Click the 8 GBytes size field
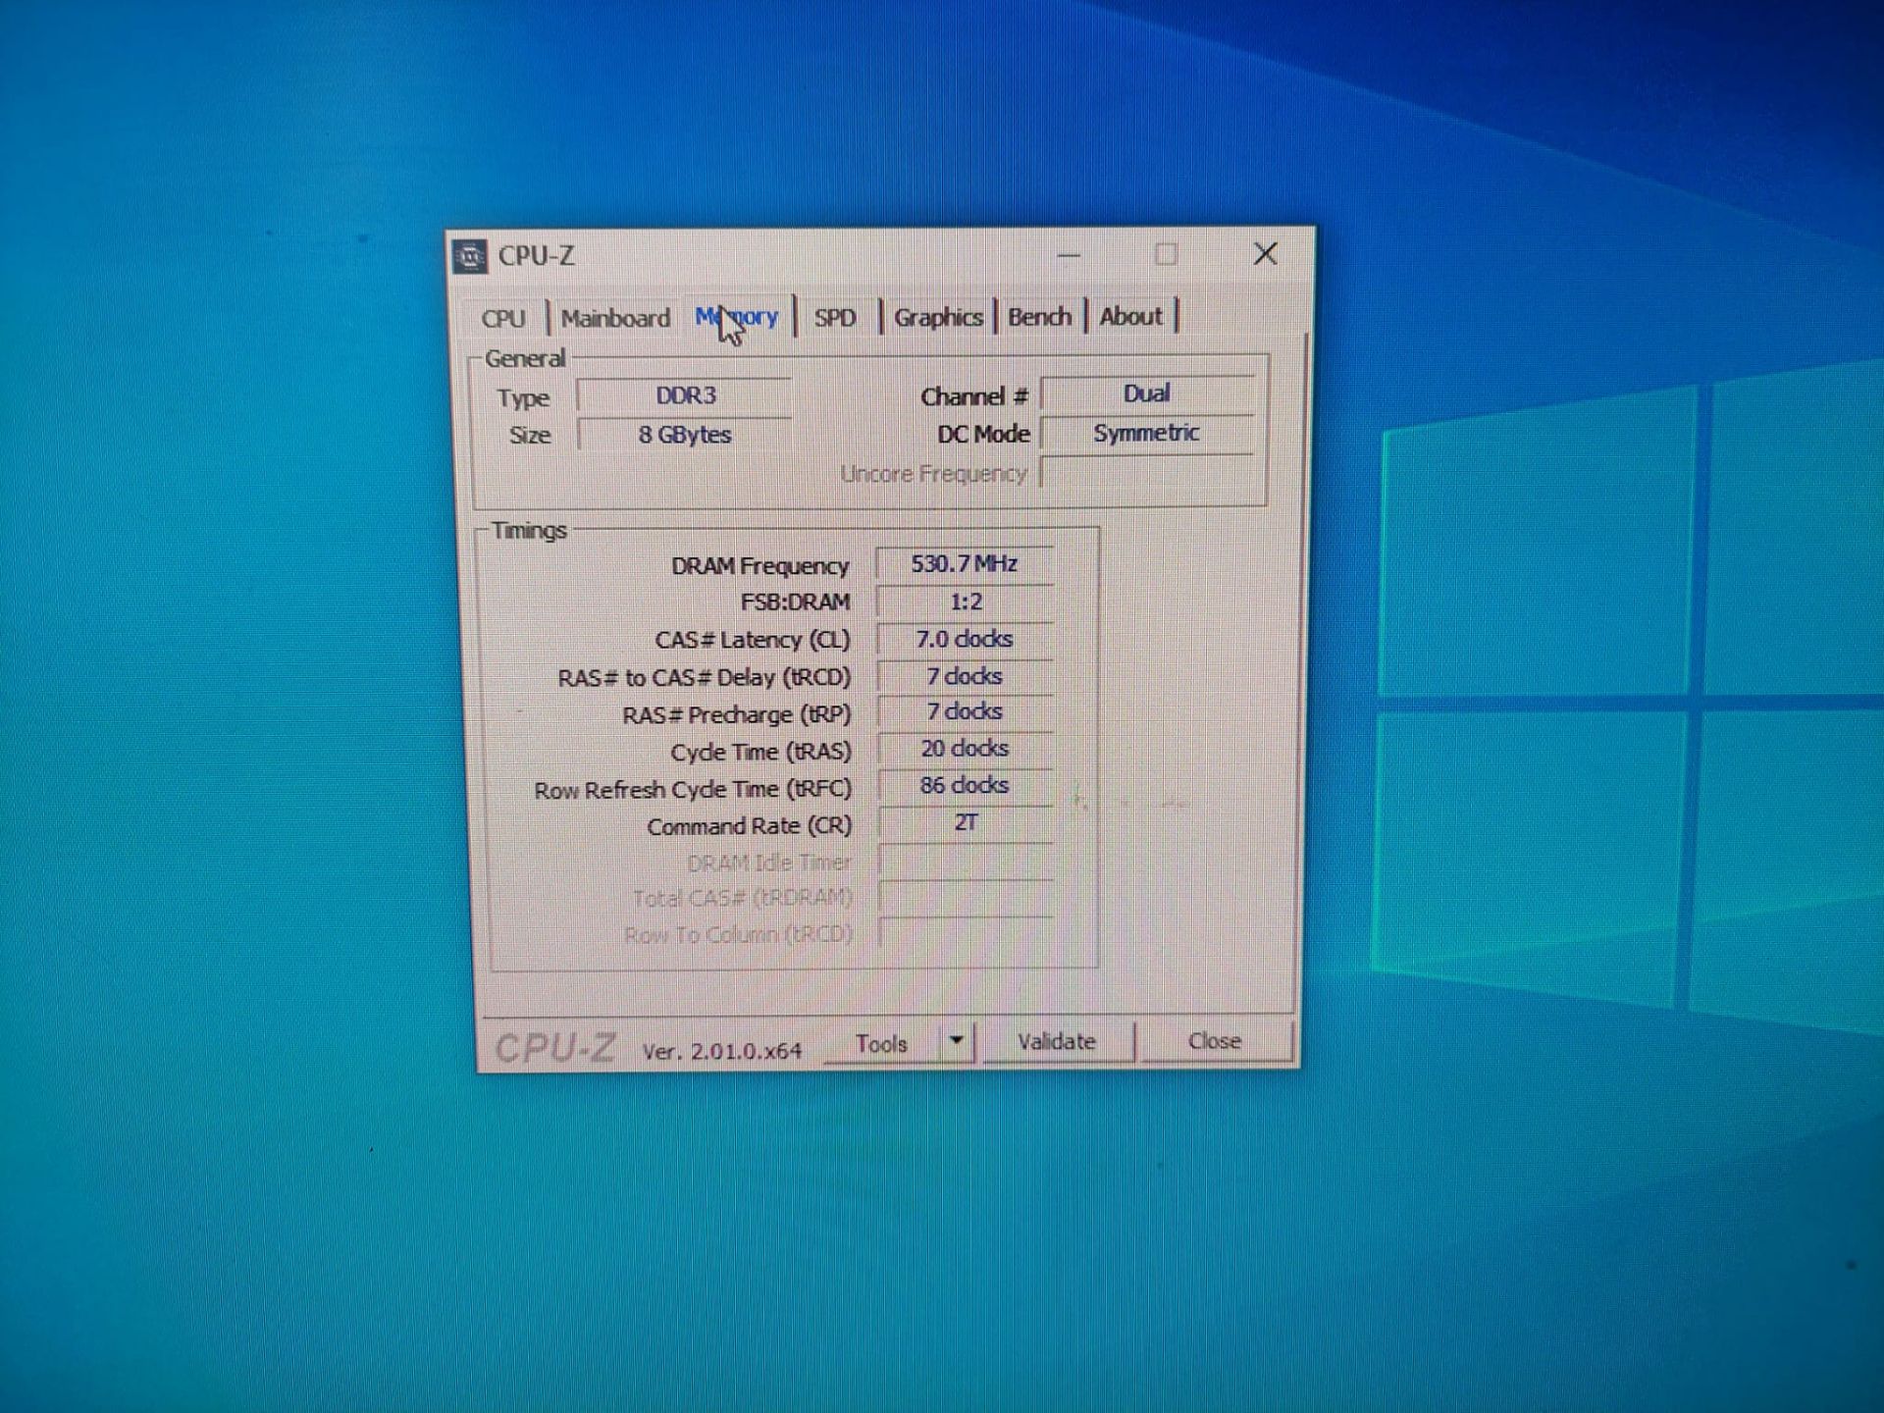The image size is (1884, 1413). [685, 434]
